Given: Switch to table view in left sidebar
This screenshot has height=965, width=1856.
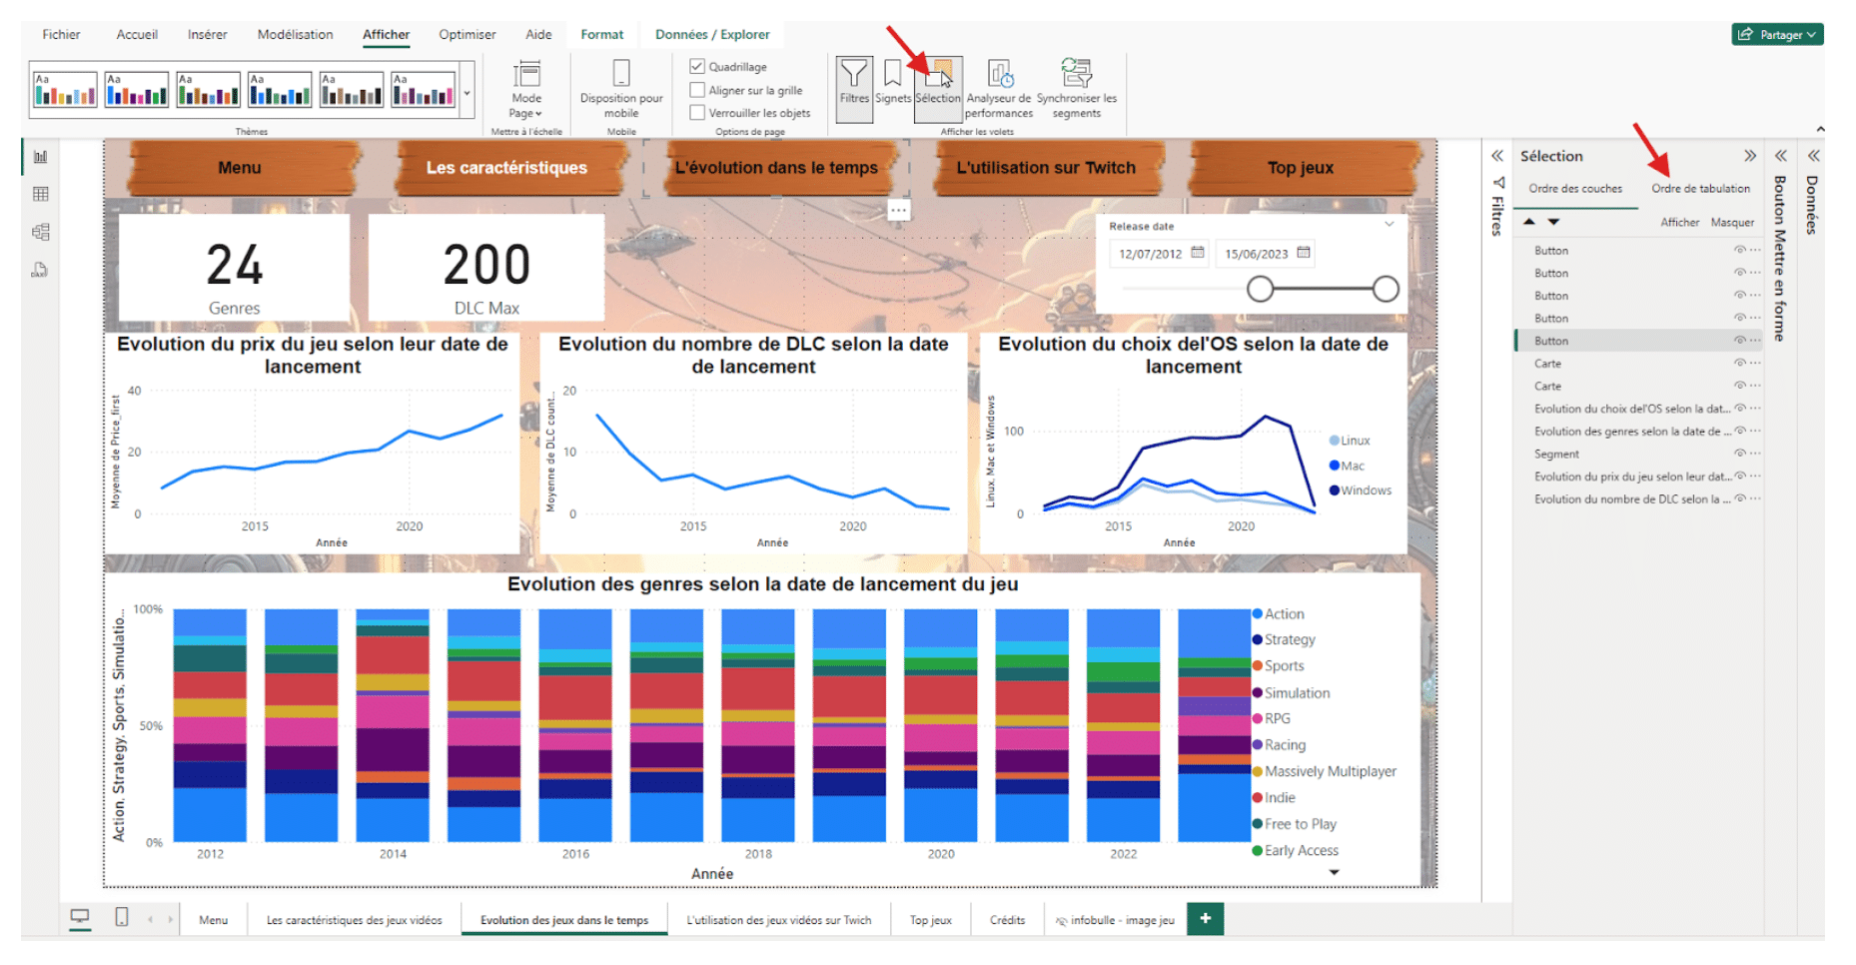Looking at the screenshot, I should [x=41, y=194].
